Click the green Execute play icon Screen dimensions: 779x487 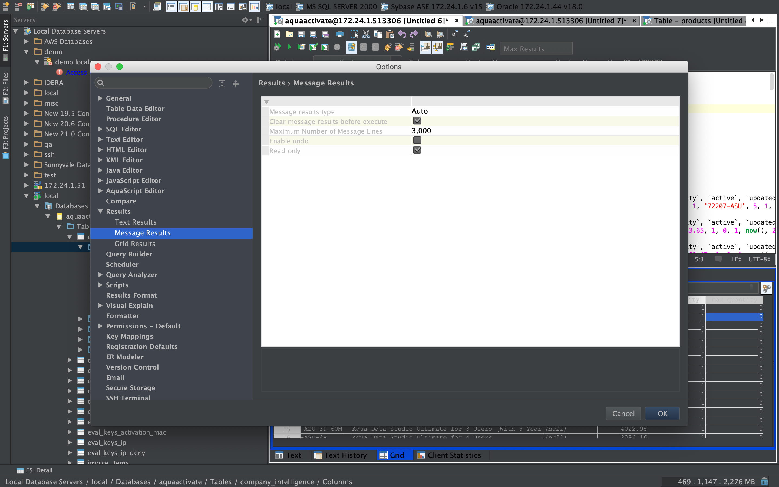(289, 47)
